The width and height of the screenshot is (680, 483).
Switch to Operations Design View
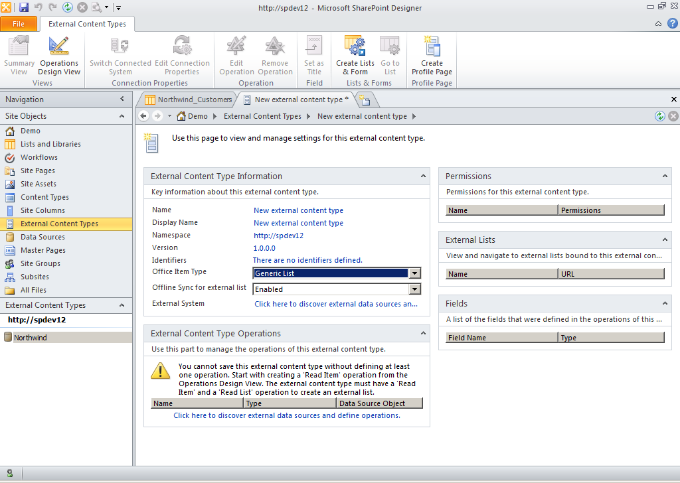[x=59, y=56]
